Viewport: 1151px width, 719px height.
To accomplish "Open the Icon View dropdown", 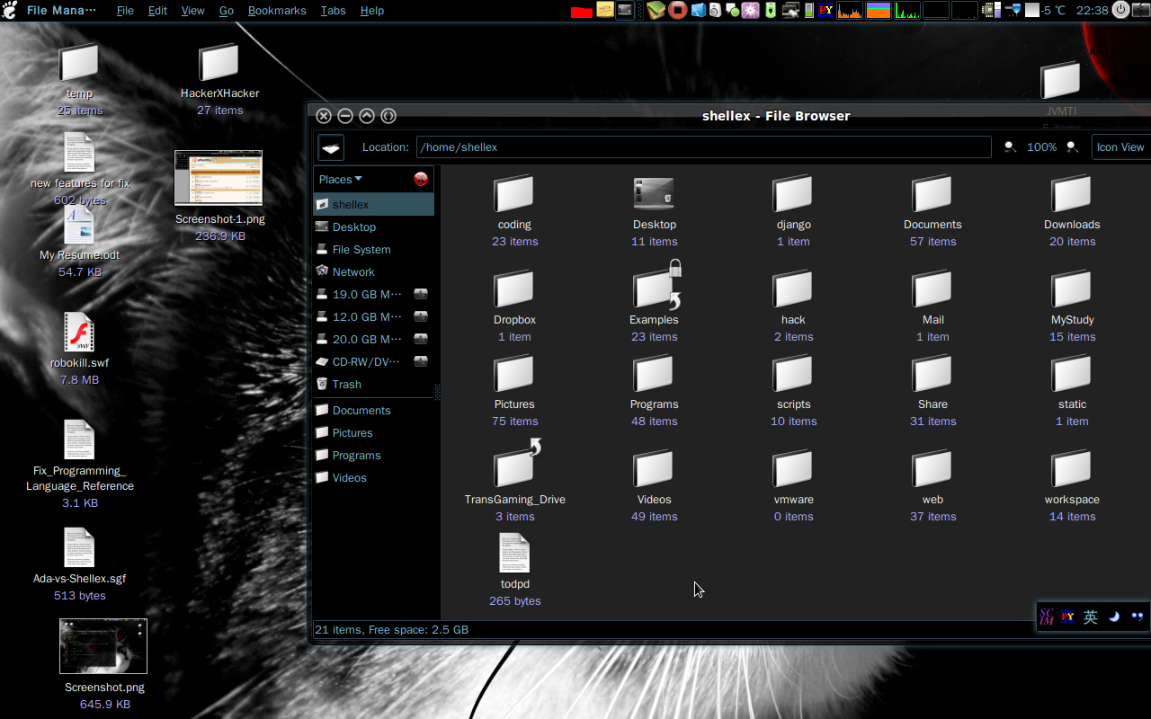I will click(1122, 147).
